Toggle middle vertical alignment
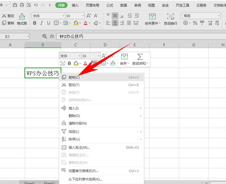The width and height of the screenshot is (226, 184). [x=115, y=16]
